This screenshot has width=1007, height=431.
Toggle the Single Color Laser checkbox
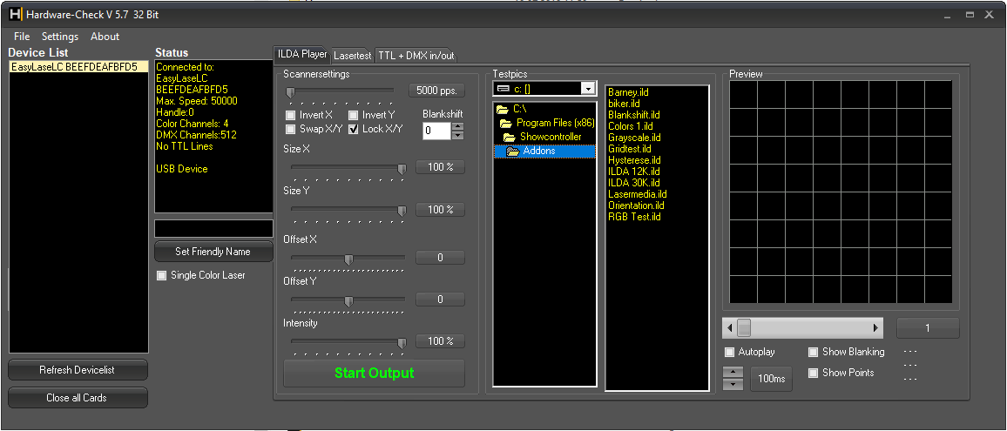pos(161,276)
